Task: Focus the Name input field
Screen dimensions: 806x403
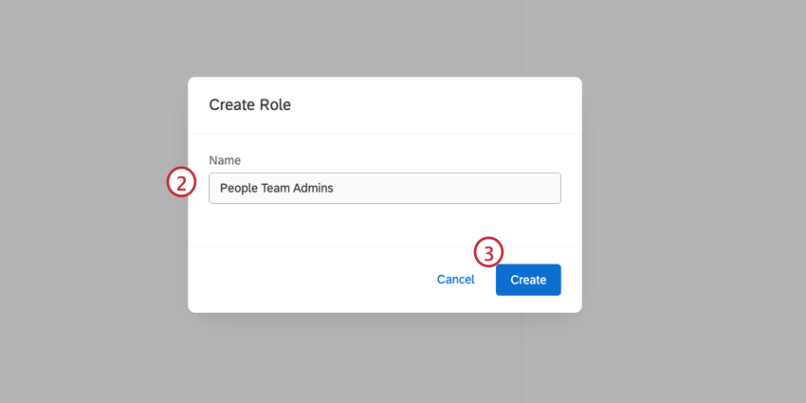Action: pos(384,188)
